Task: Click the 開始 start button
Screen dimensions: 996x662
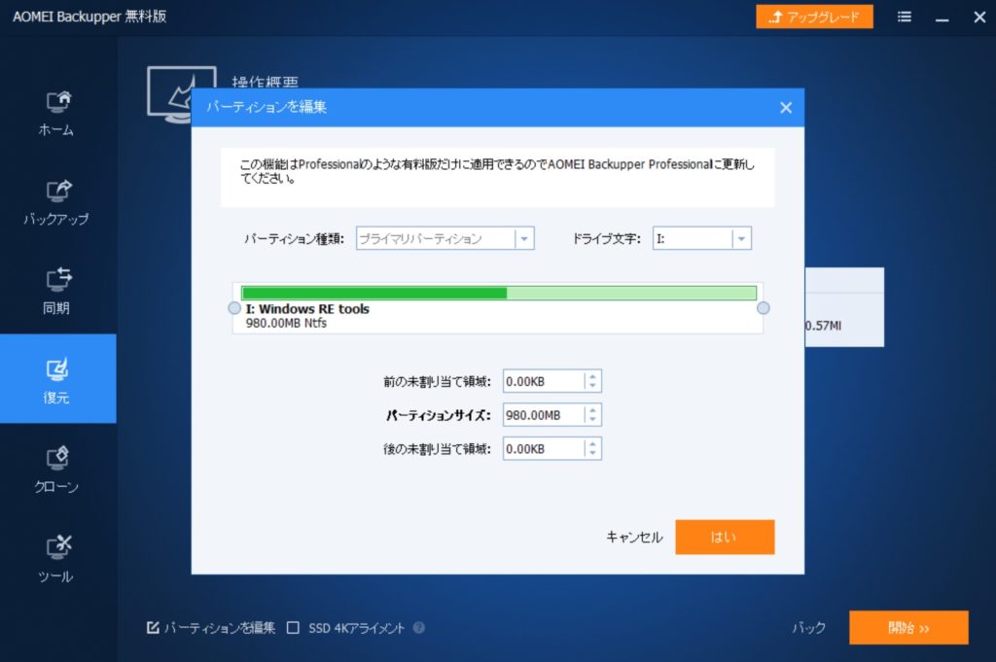Action: tap(909, 628)
